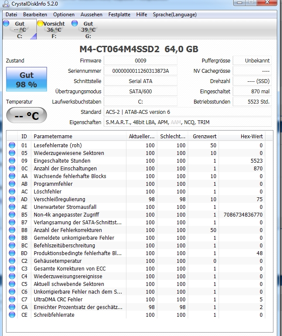
Task: Click status orb of Verschleißregulierung row
Action: (x=12, y=199)
